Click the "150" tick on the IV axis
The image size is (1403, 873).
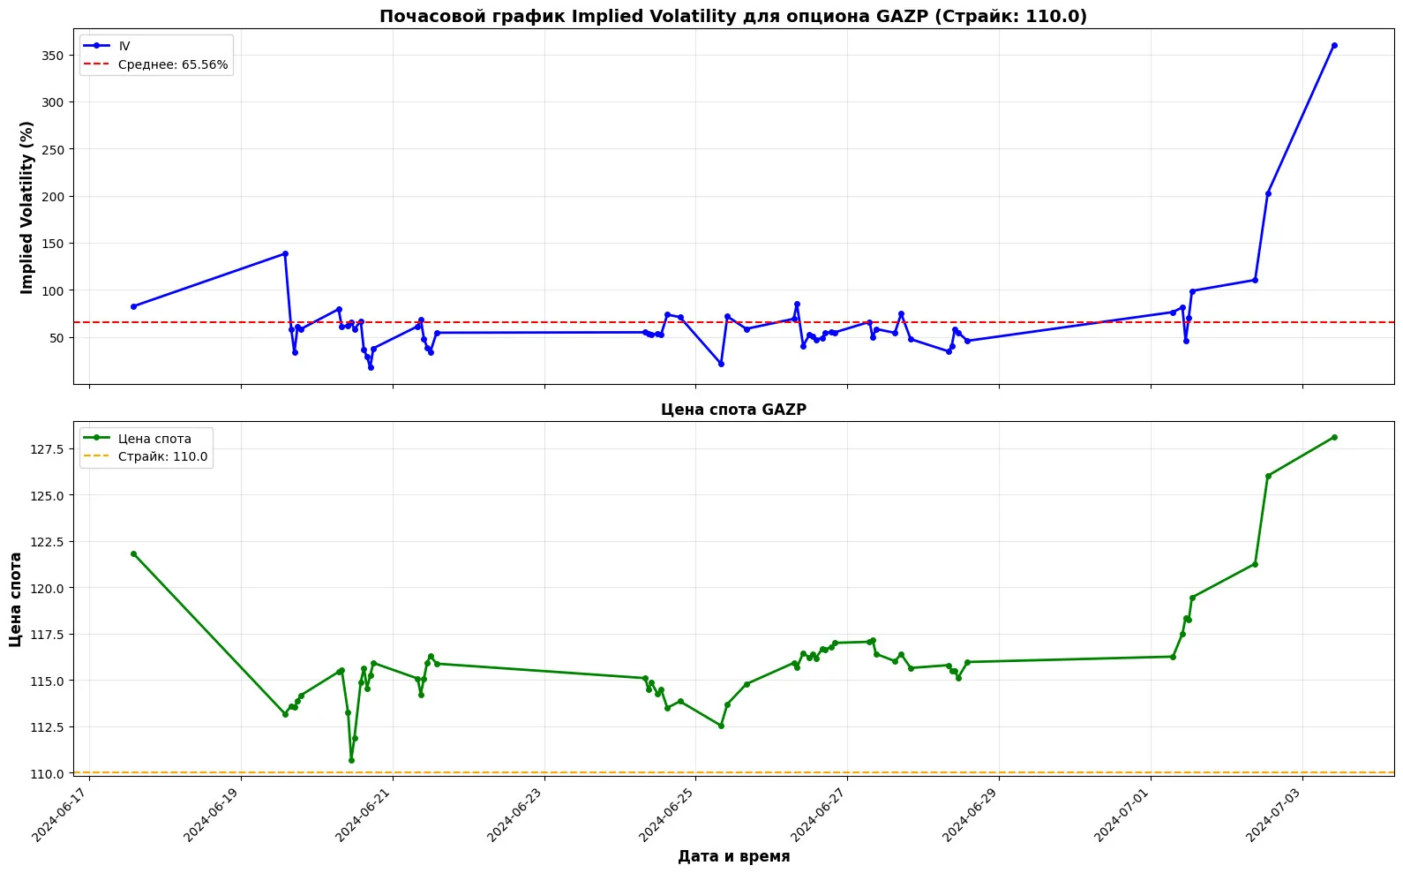pos(53,244)
